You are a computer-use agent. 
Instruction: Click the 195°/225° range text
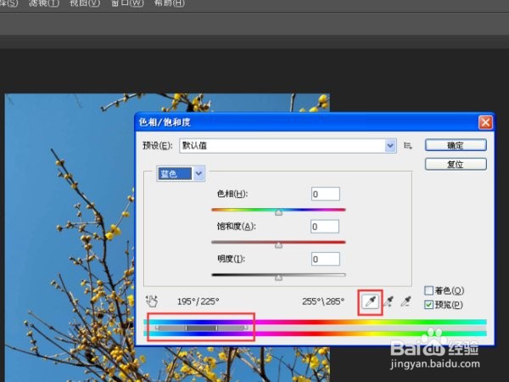(x=198, y=301)
